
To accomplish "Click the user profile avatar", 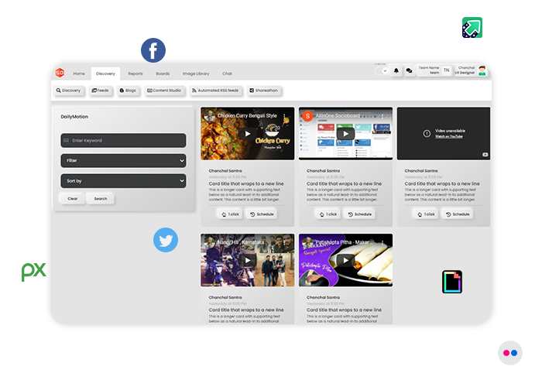I will tap(482, 70).
